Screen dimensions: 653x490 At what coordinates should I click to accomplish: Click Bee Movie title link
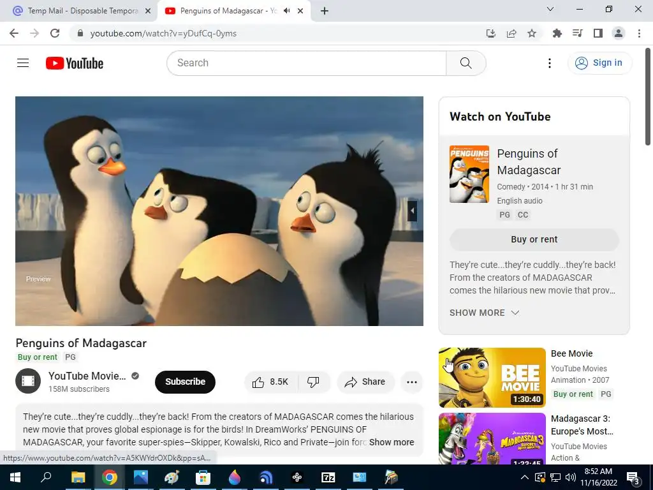click(571, 353)
